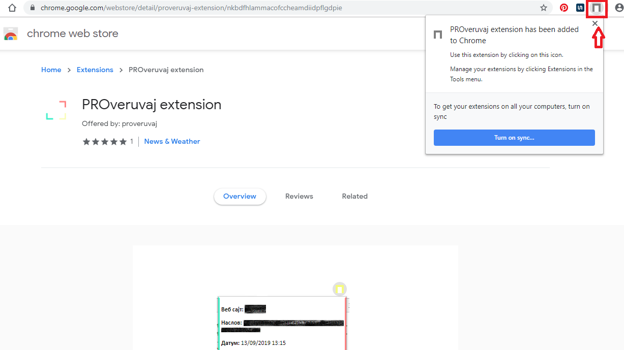Open the PROveruvaj extension in toolbar
The width and height of the screenshot is (624, 350).
click(597, 8)
